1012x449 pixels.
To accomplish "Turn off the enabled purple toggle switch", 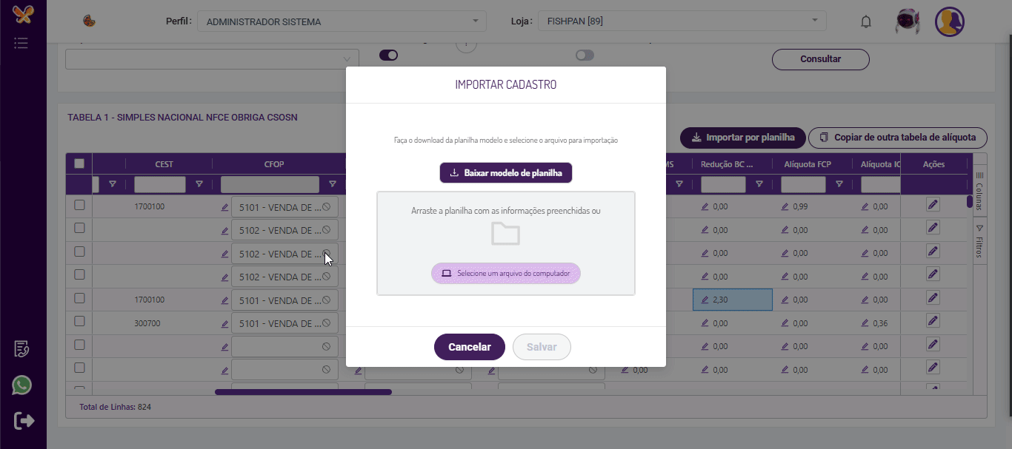I will tap(388, 55).
